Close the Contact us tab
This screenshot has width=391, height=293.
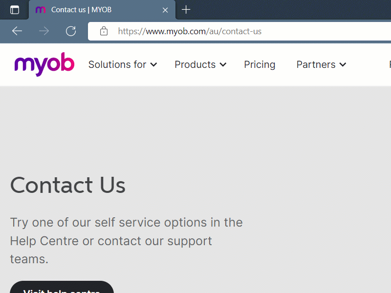click(165, 10)
